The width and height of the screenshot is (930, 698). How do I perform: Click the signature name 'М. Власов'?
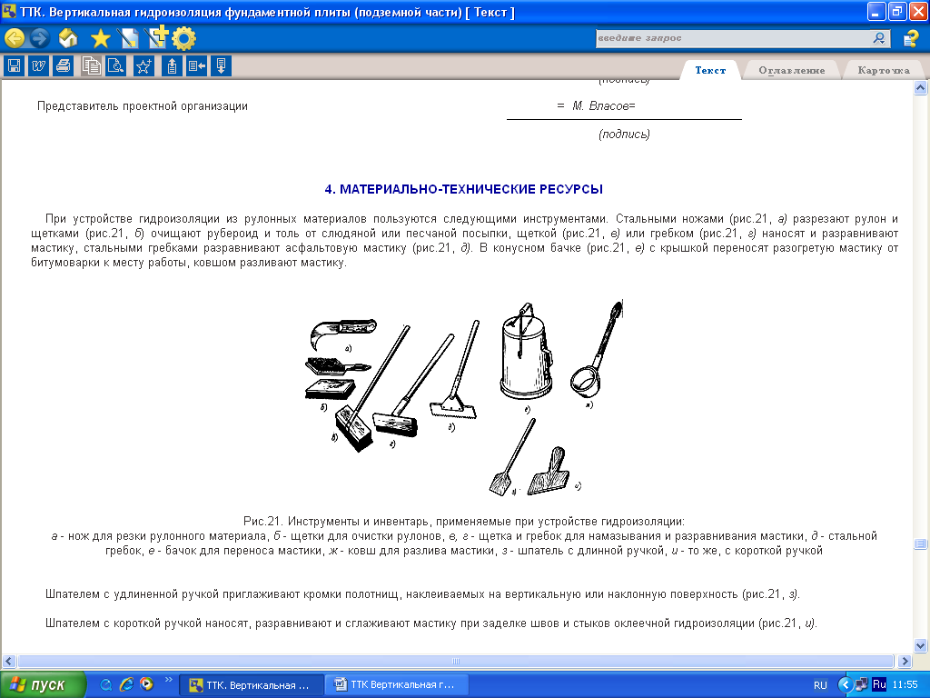point(599,105)
